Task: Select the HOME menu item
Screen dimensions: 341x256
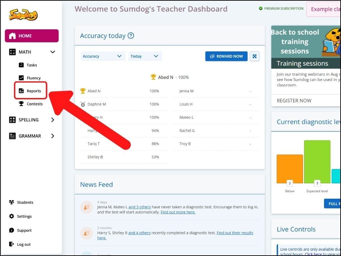Action: (32, 36)
